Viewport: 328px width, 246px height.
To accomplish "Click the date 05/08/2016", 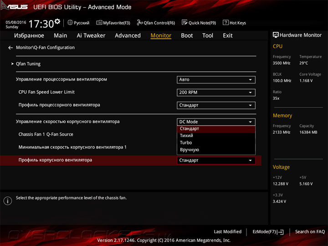I will point(16,22).
